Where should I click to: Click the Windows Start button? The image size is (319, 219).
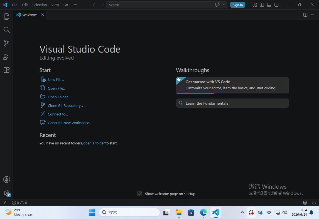tap(92, 212)
